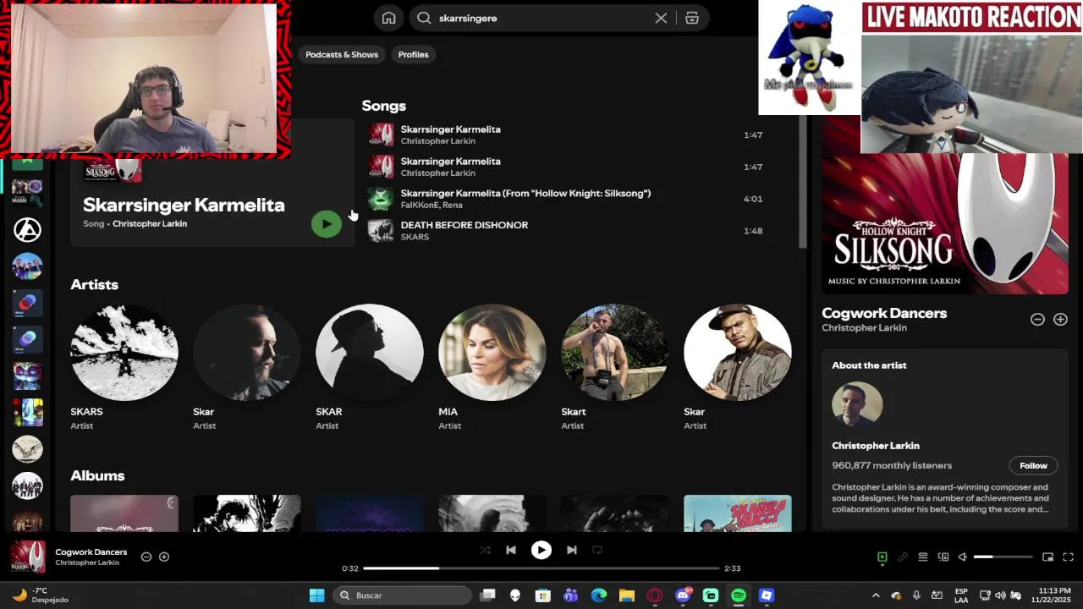Seek on the song progress bar

541,568
